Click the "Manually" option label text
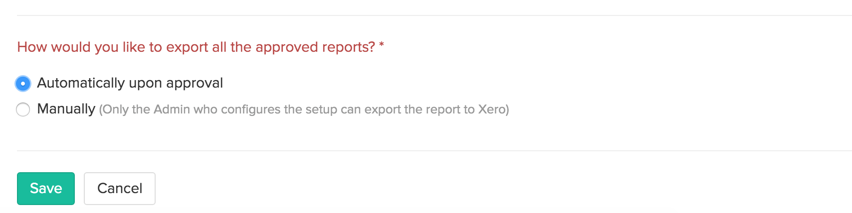The width and height of the screenshot is (852, 213). (66, 109)
